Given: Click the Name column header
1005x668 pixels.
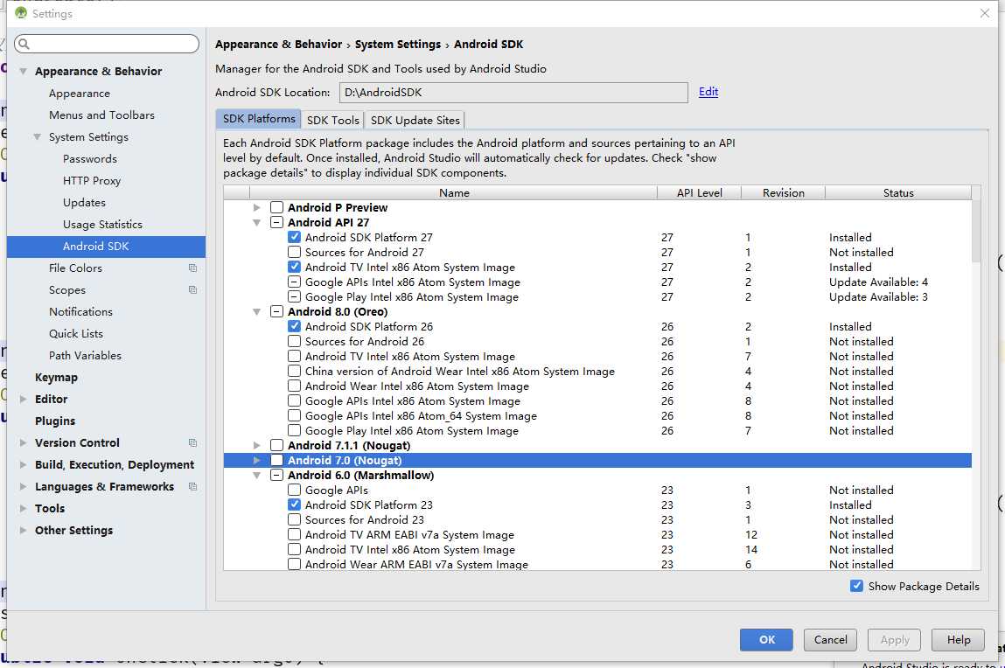Looking at the screenshot, I should (454, 192).
